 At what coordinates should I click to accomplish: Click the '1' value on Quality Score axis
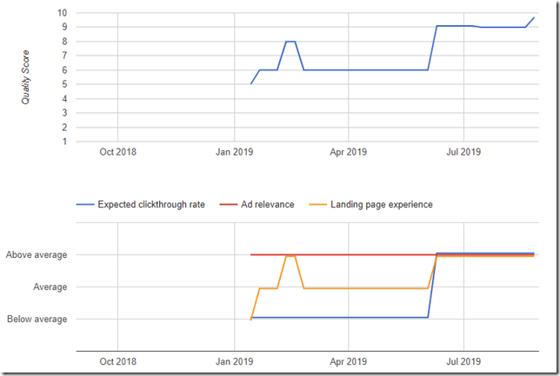[64, 142]
